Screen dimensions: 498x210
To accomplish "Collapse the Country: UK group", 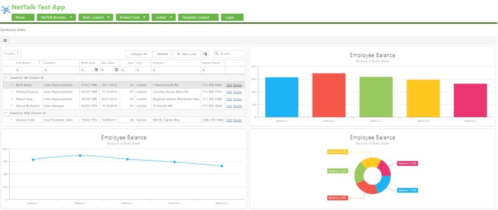I will (6, 78).
